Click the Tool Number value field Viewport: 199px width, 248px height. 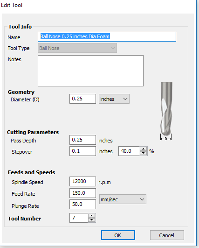point(79,218)
